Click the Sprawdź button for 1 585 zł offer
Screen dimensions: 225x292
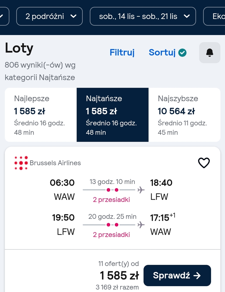pos(177,275)
